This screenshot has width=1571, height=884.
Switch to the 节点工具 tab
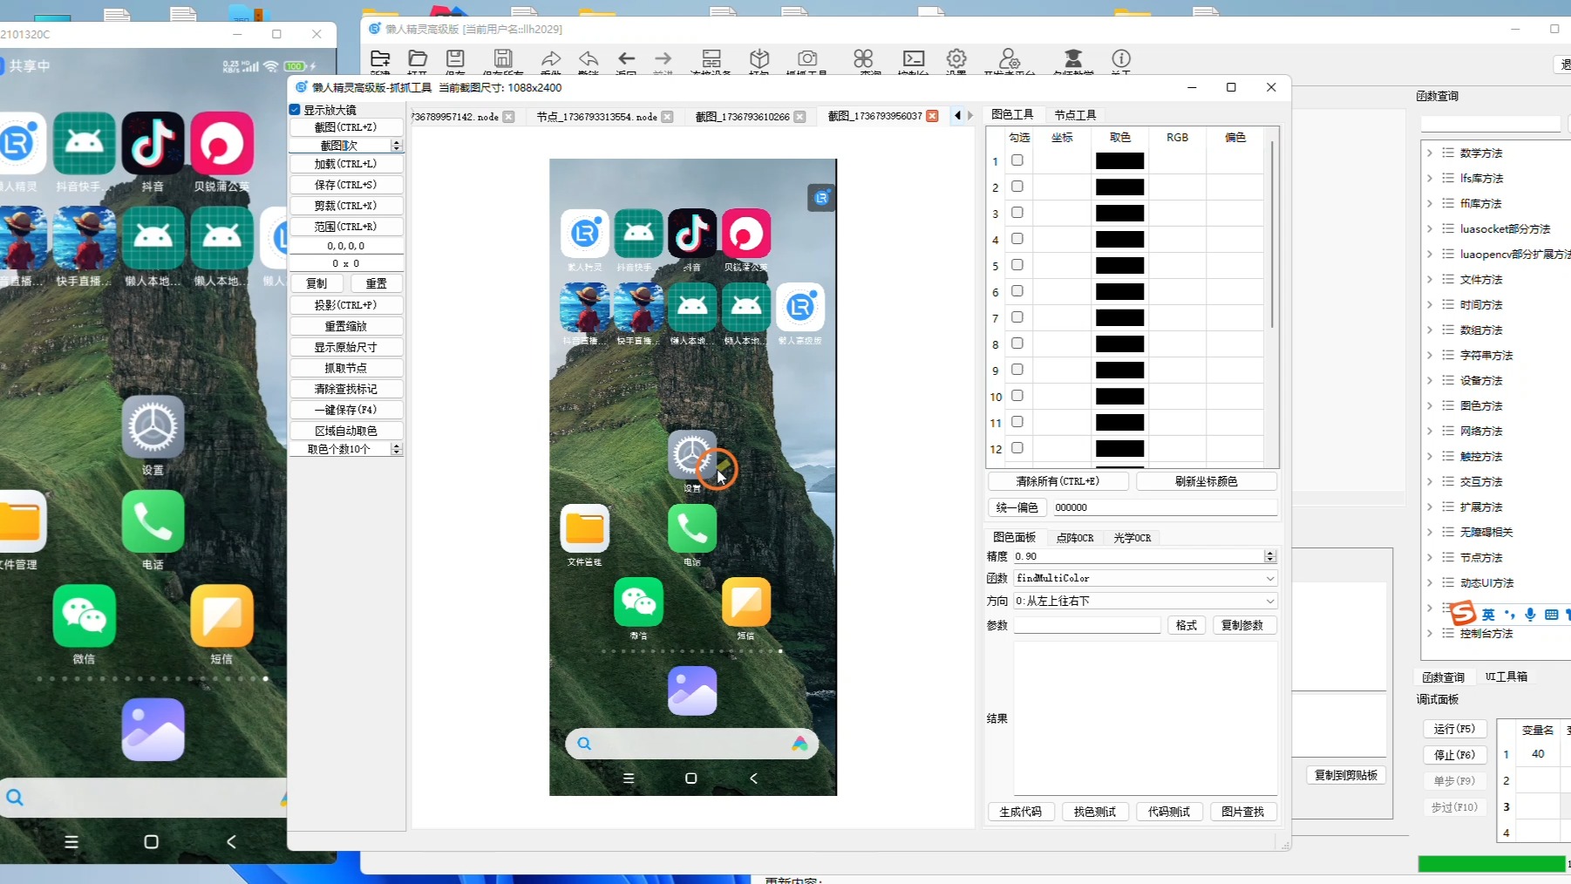pos(1074,115)
